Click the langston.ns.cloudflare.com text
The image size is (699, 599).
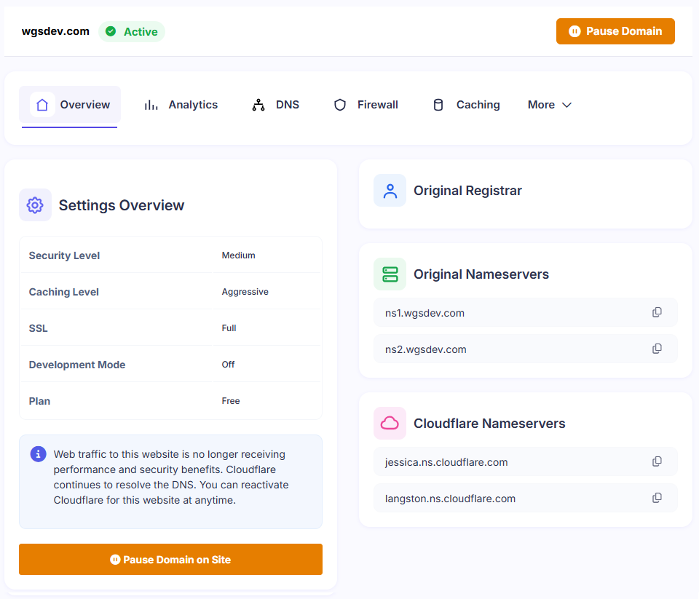pyautogui.click(x=450, y=499)
